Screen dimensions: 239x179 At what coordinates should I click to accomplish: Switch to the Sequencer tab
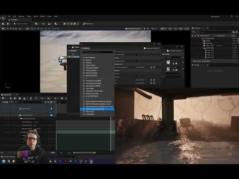(x=7, y=94)
